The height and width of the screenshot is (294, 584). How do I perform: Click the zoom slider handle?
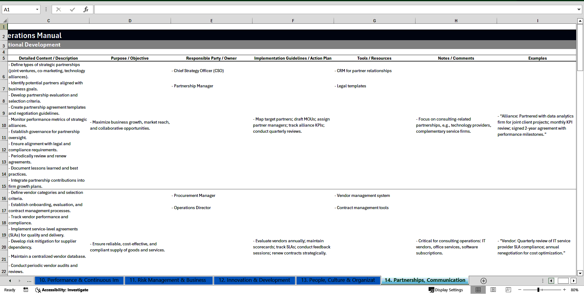tap(539, 290)
